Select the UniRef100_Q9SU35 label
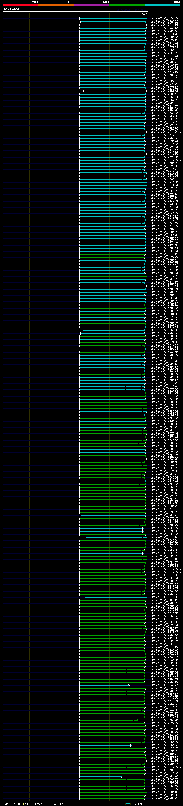The height and width of the screenshot is (806, 183). coord(164,154)
